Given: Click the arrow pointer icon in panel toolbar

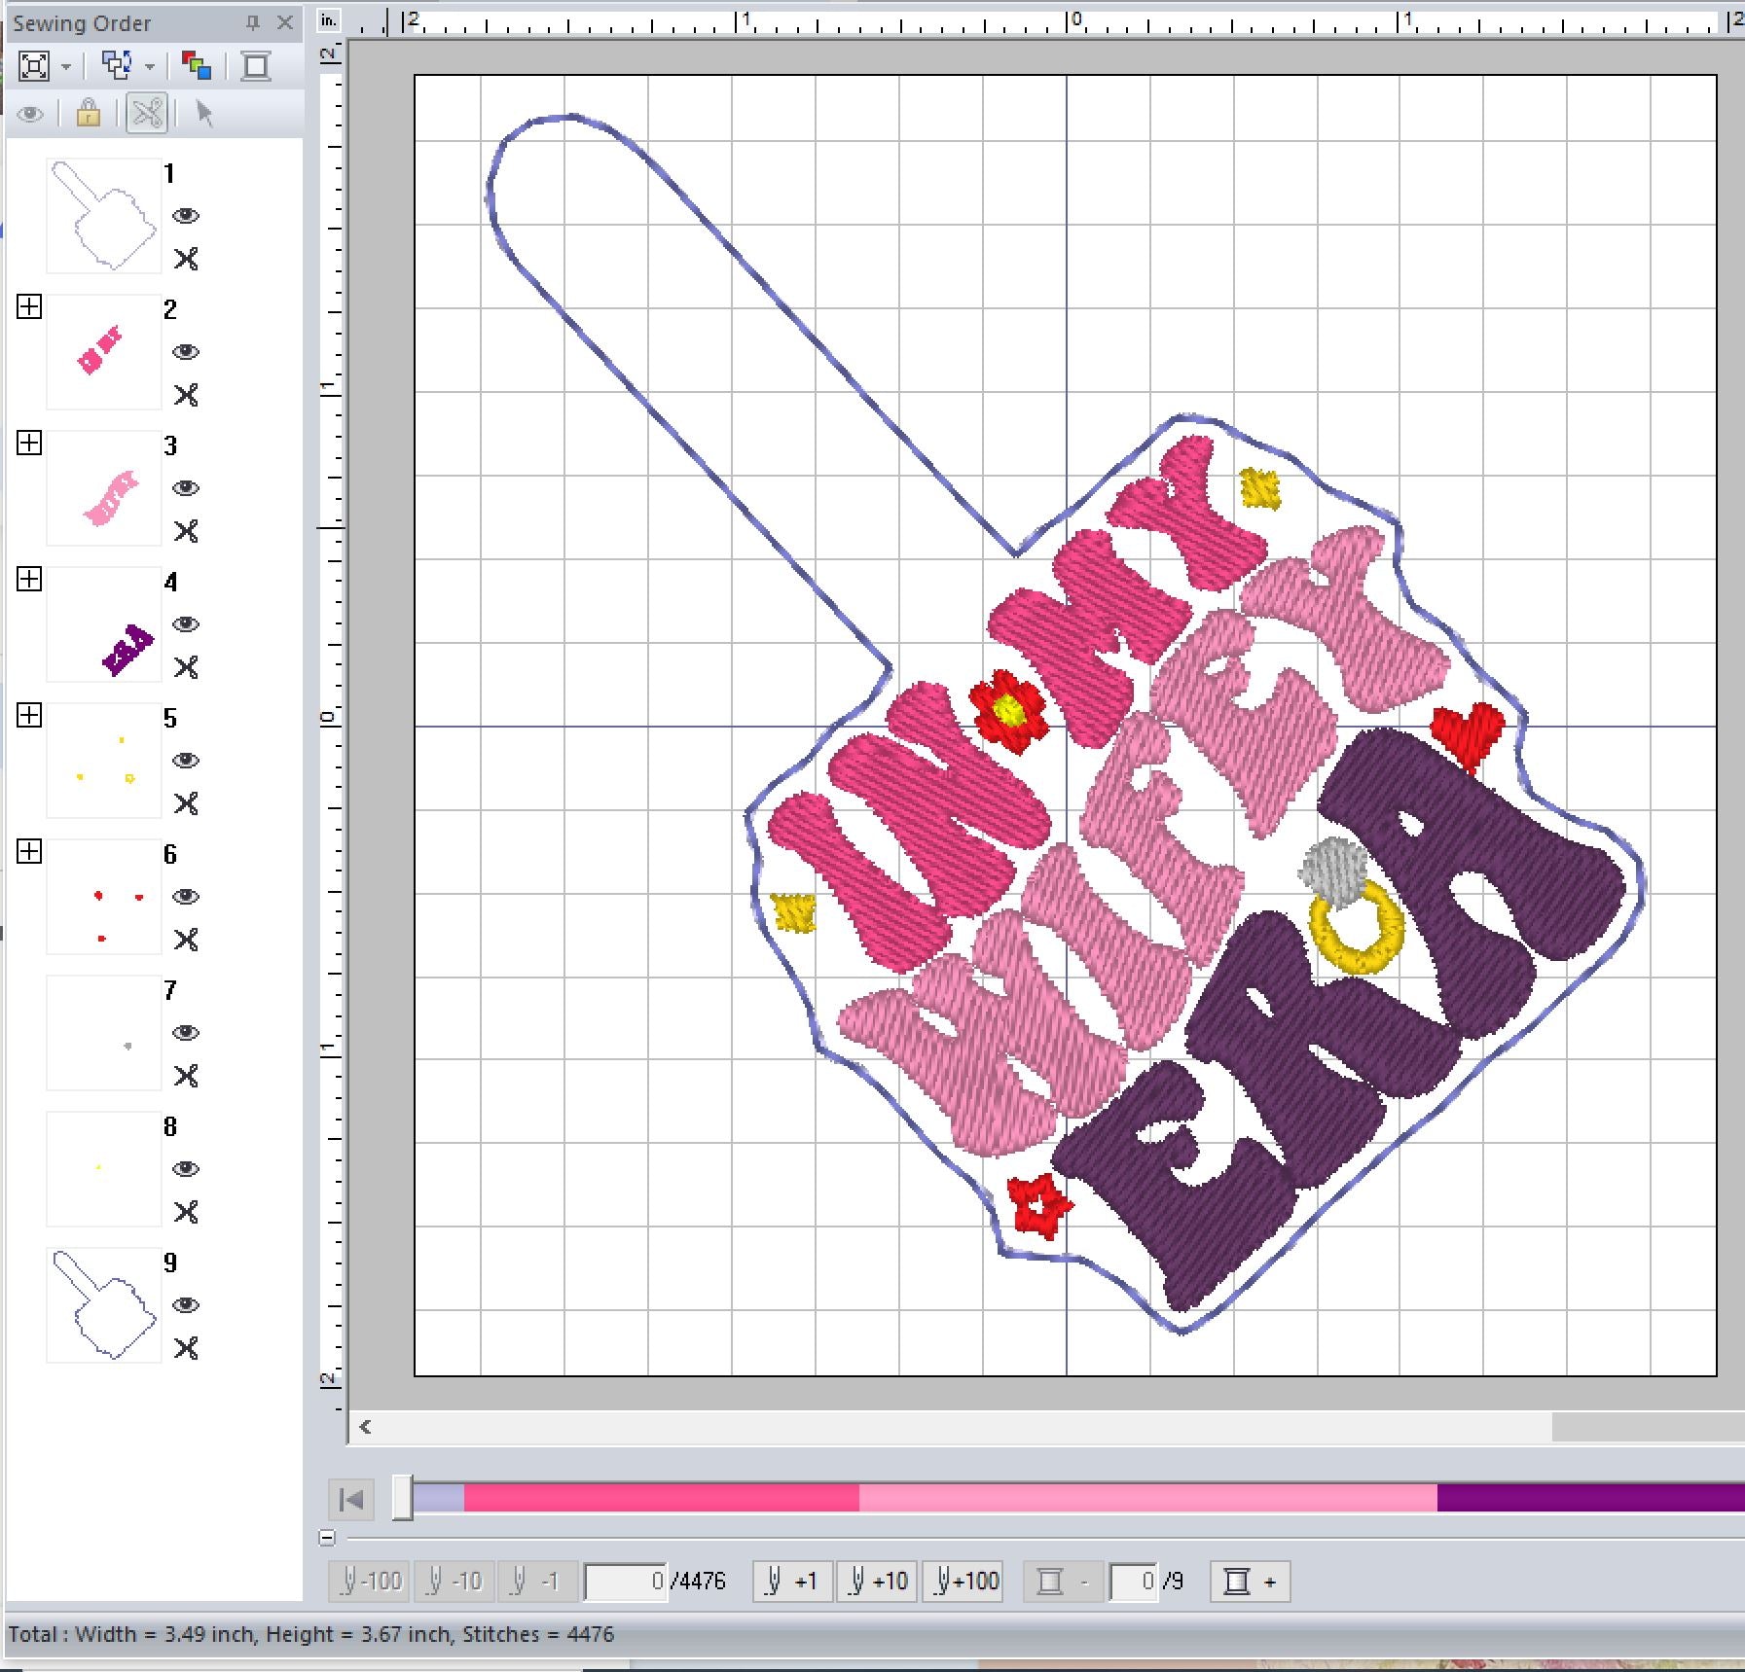Looking at the screenshot, I should (203, 114).
